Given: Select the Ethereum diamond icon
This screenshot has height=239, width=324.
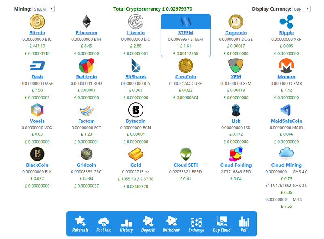Looking at the screenshot, I should tap(86, 21).
